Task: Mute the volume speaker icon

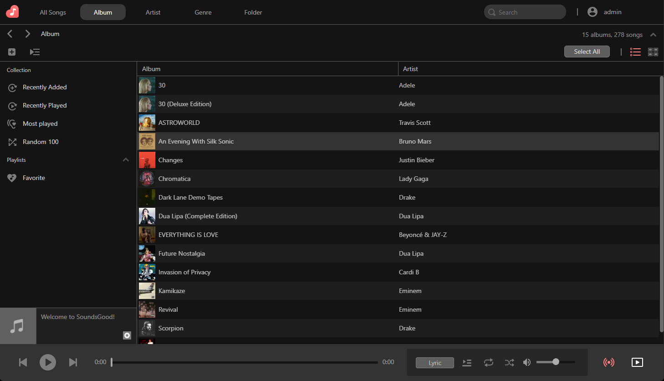Action: click(527, 362)
